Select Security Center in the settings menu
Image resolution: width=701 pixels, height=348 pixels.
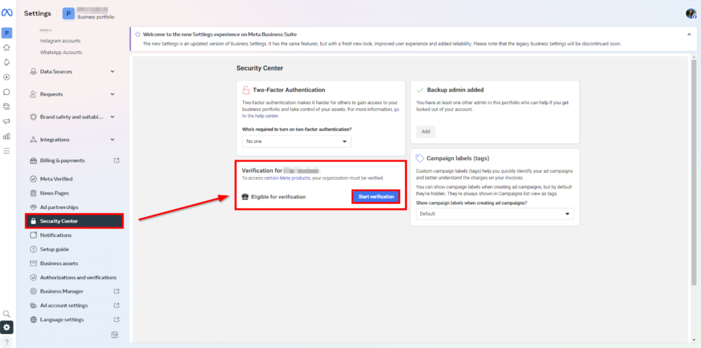(74, 221)
